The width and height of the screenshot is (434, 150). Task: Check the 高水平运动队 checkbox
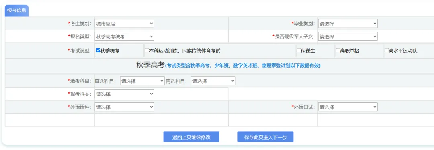[x=387, y=50]
